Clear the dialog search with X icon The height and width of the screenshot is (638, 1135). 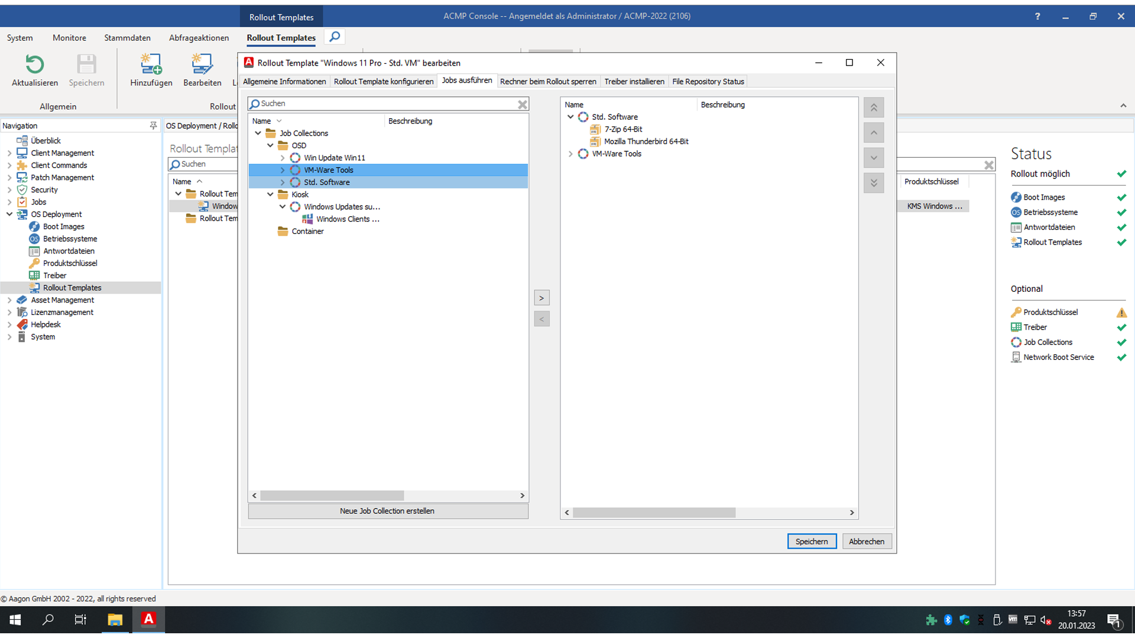click(523, 105)
